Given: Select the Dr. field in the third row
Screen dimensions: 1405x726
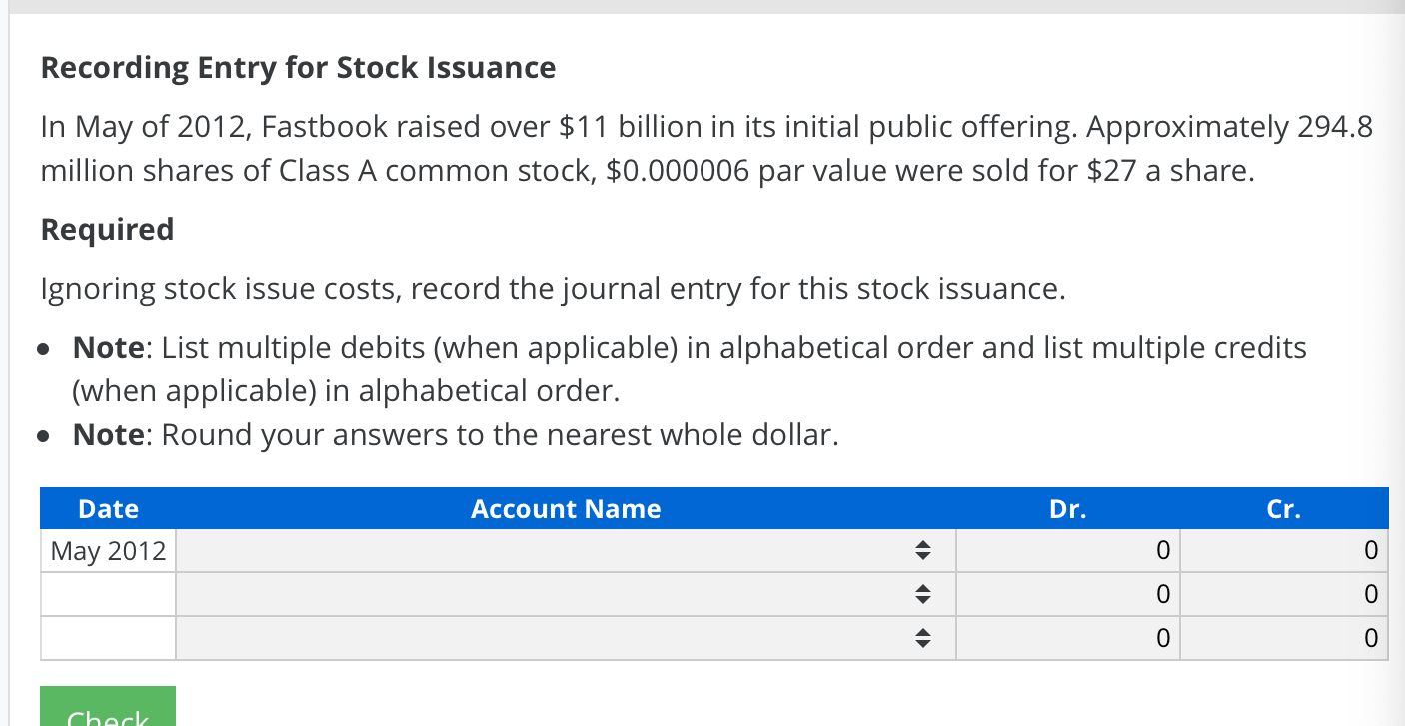Looking at the screenshot, I should click(1067, 637).
